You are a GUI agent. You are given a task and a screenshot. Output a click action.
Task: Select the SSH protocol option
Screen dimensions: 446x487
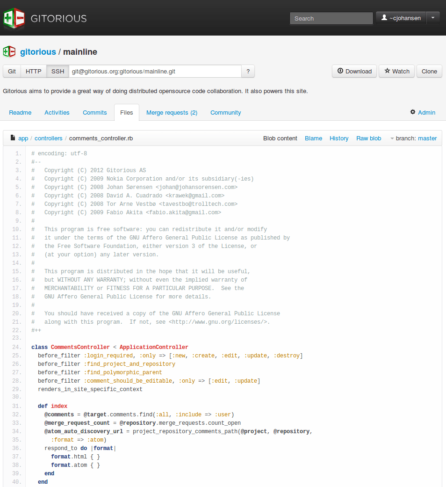(58, 71)
